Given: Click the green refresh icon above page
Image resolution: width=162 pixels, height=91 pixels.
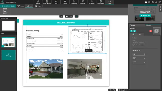Looking at the screenshot, I should point(77,16).
